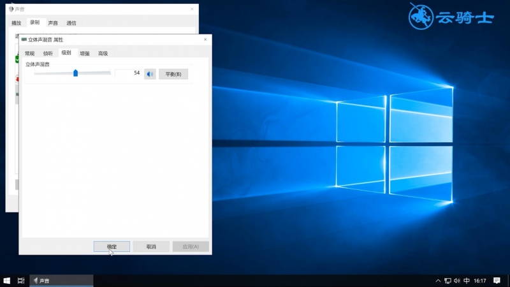The image size is (510, 287).
Task: Click the volume value field showing 54
Action: [x=128, y=73]
